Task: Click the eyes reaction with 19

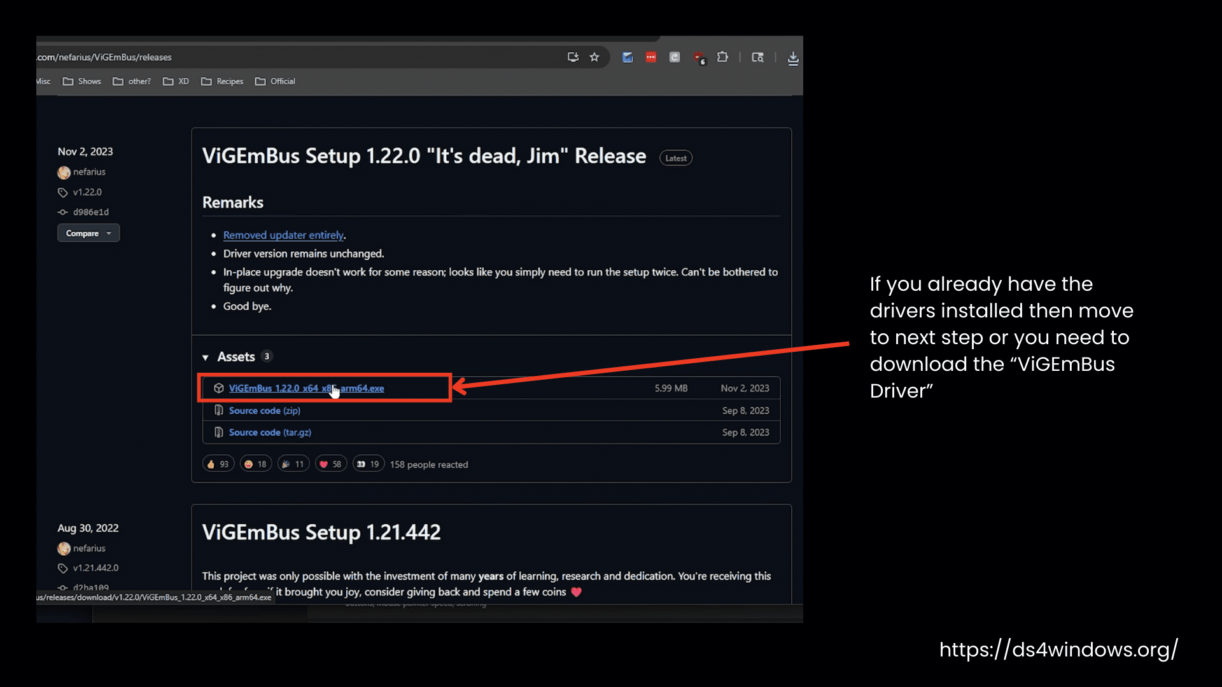Action: 369,464
